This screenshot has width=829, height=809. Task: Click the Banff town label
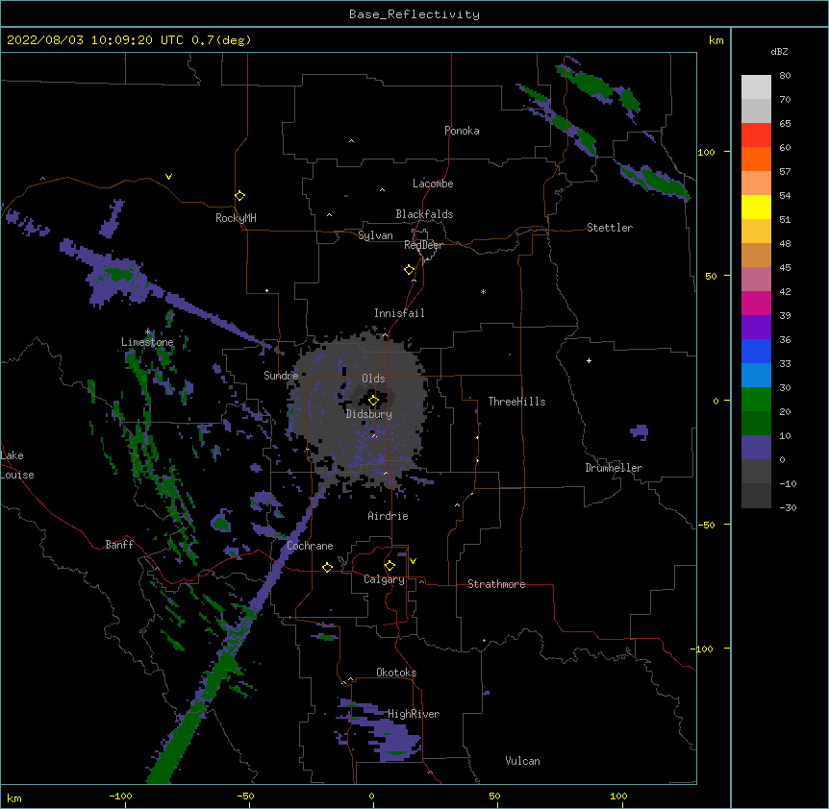(x=119, y=545)
